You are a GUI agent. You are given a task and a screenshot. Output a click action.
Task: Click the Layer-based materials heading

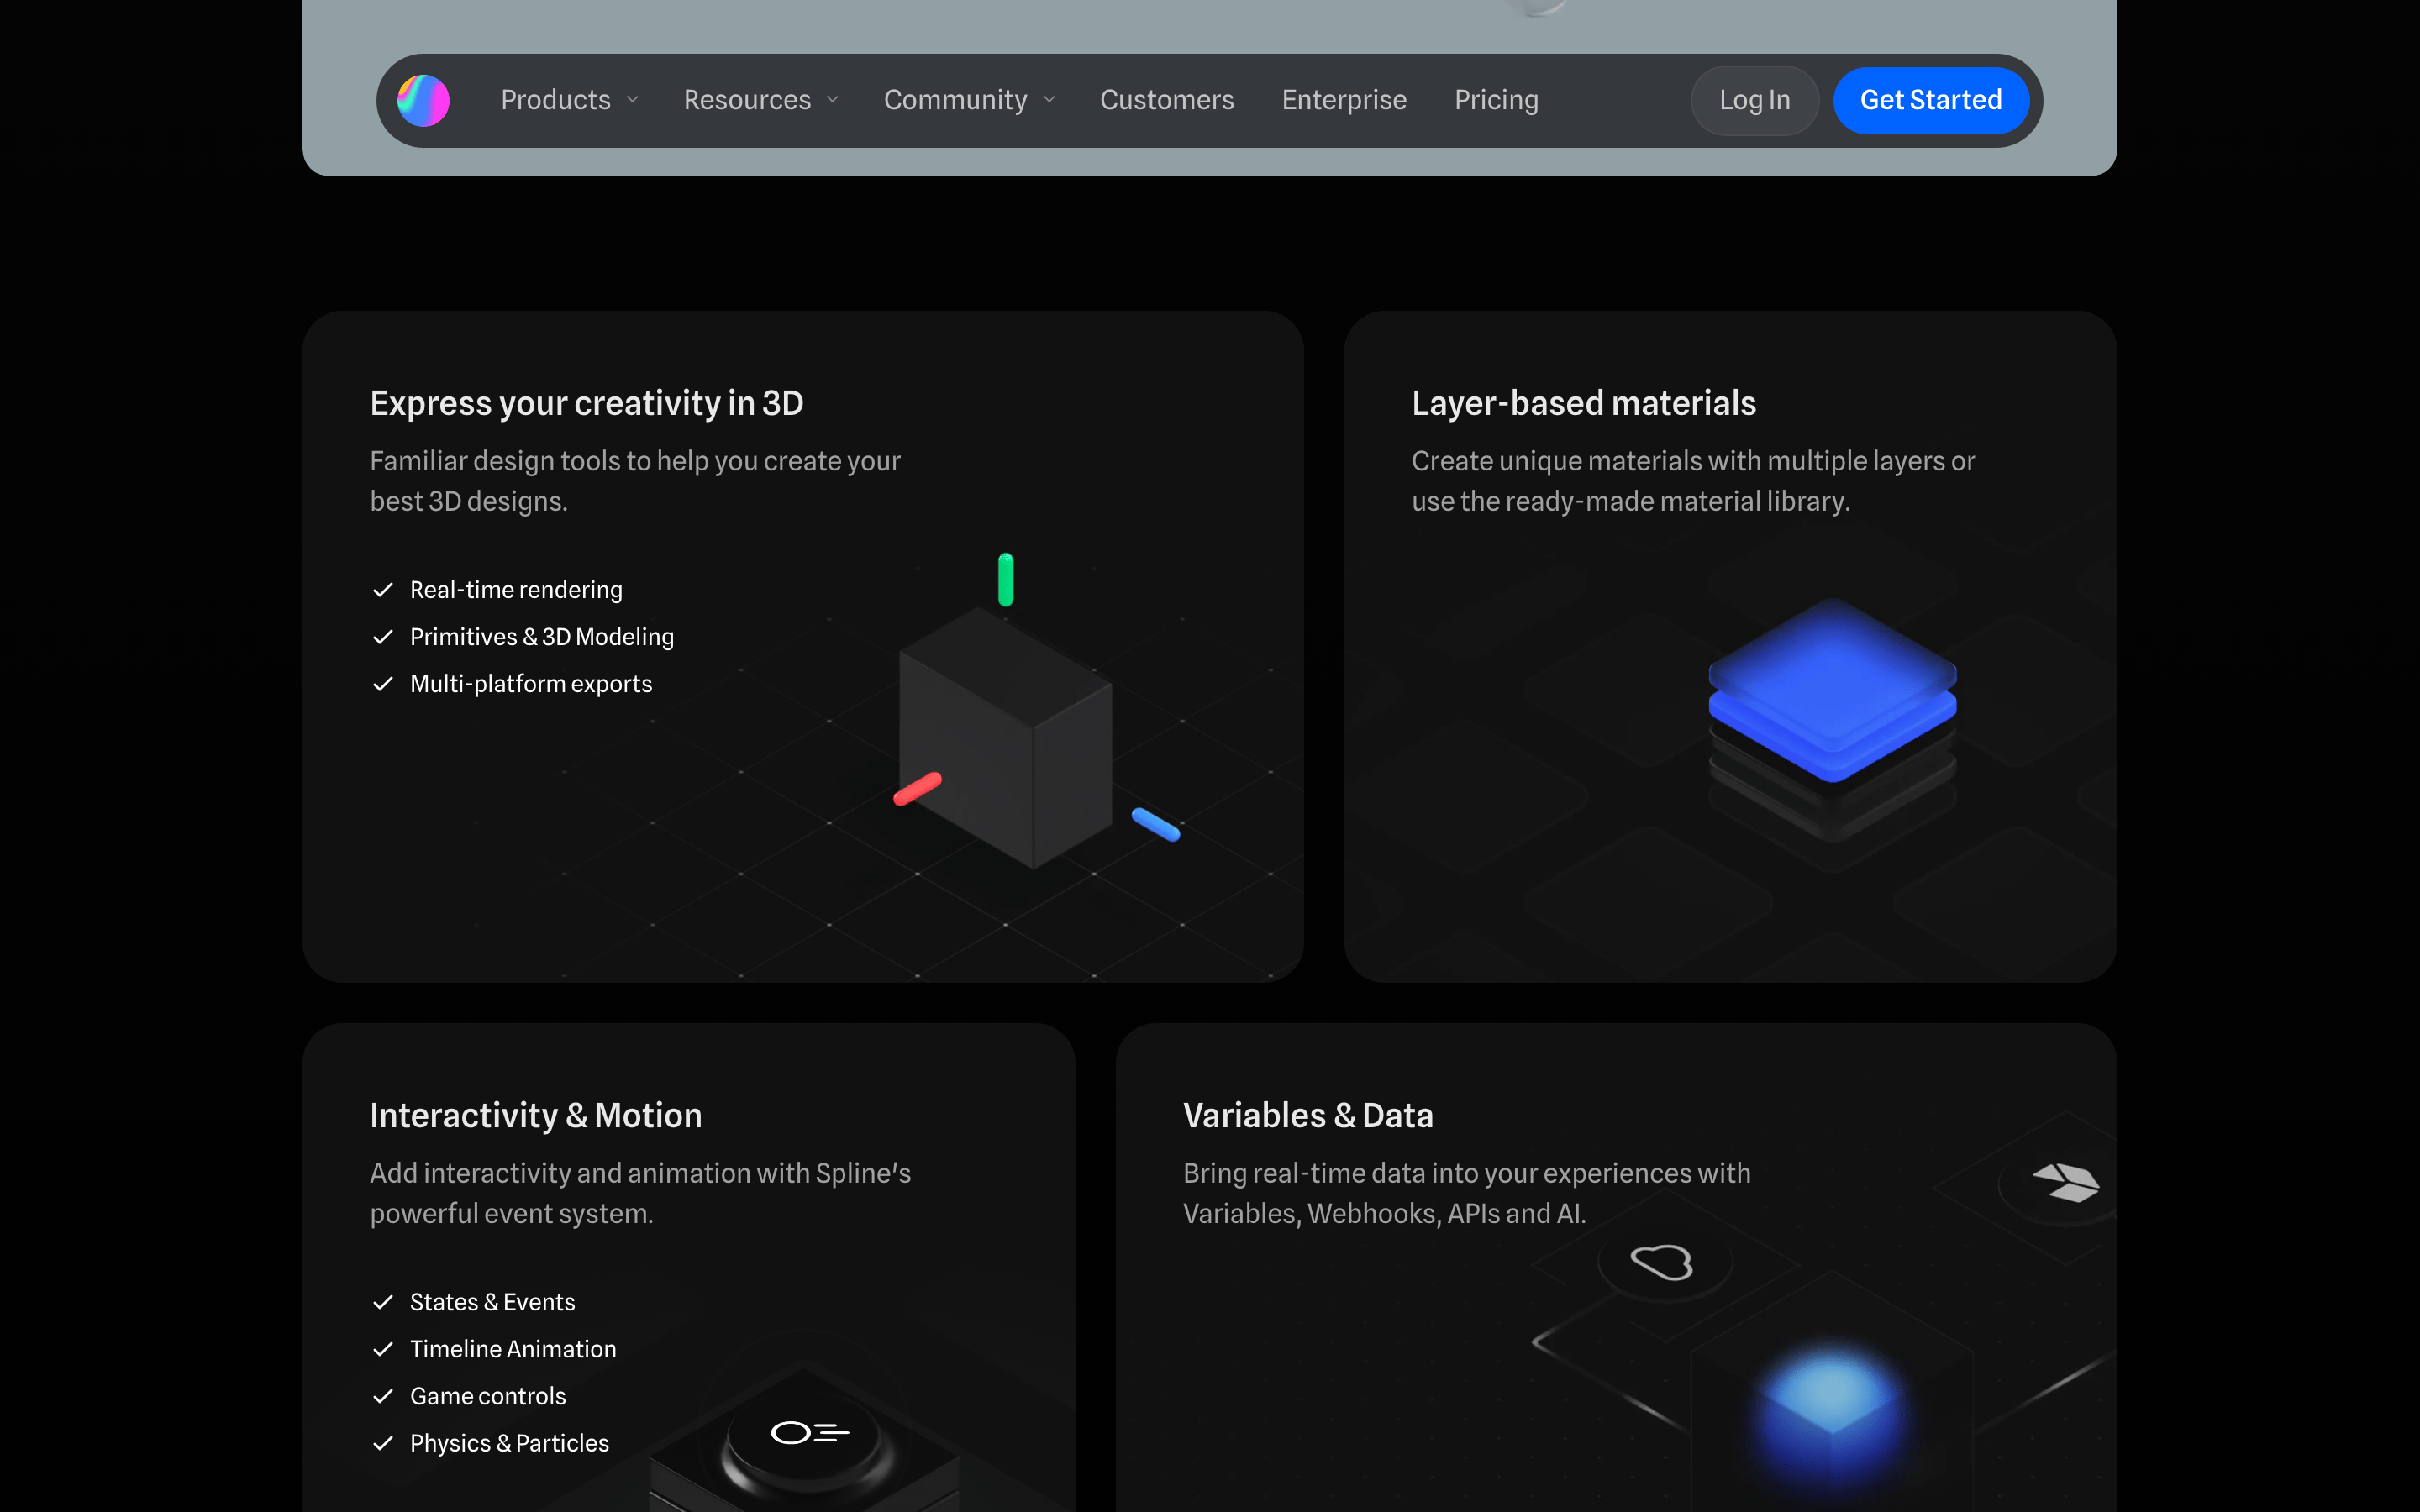point(1584,403)
